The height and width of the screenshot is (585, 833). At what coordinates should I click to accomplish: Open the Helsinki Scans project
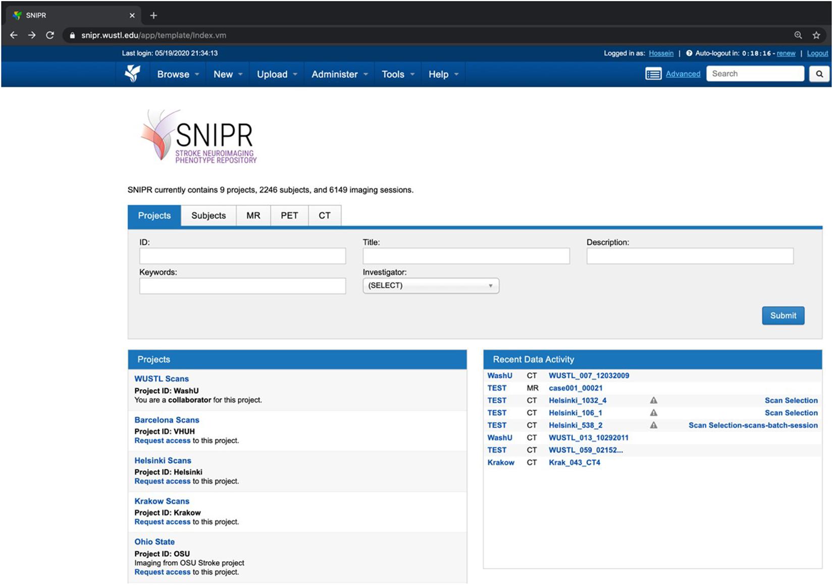163,460
